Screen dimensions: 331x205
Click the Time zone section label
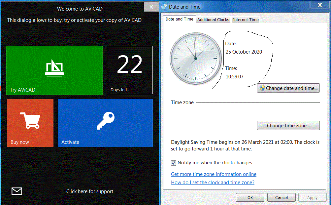[182, 102]
